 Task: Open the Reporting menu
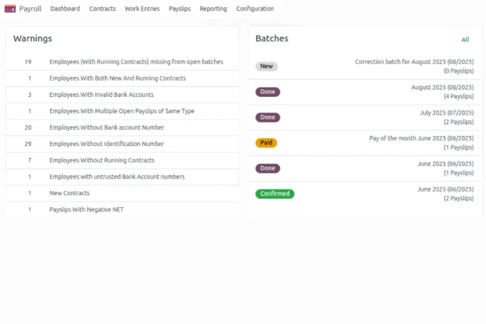tap(213, 9)
